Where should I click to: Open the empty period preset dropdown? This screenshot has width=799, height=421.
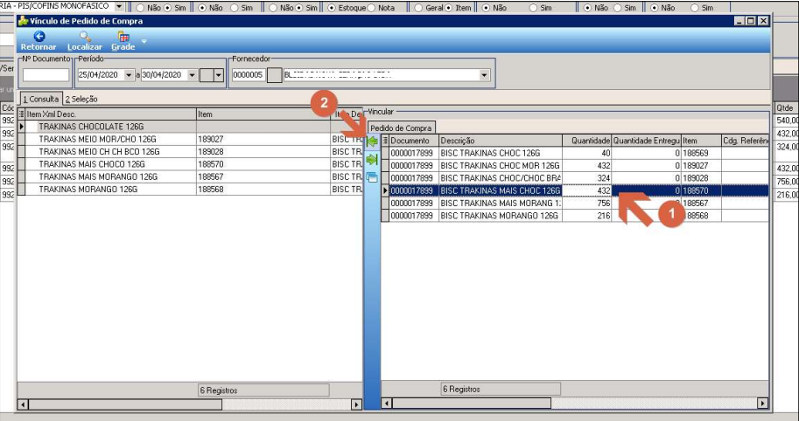219,75
